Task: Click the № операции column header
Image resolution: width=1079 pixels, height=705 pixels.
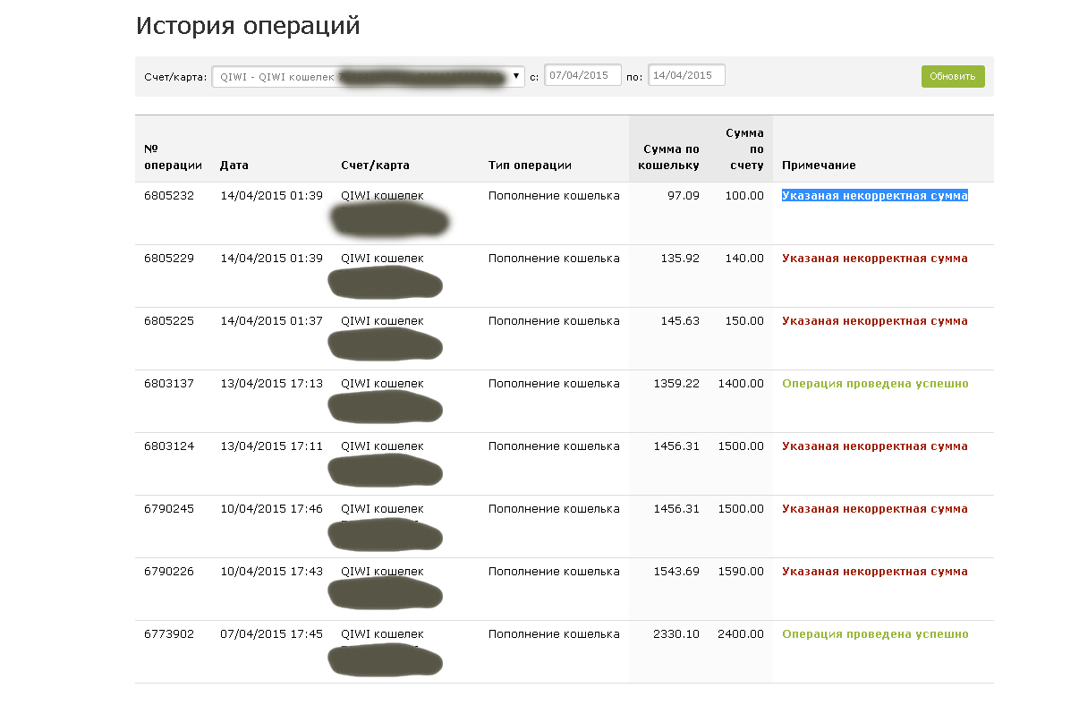Action: pyautogui.click(x=173, y=157)
